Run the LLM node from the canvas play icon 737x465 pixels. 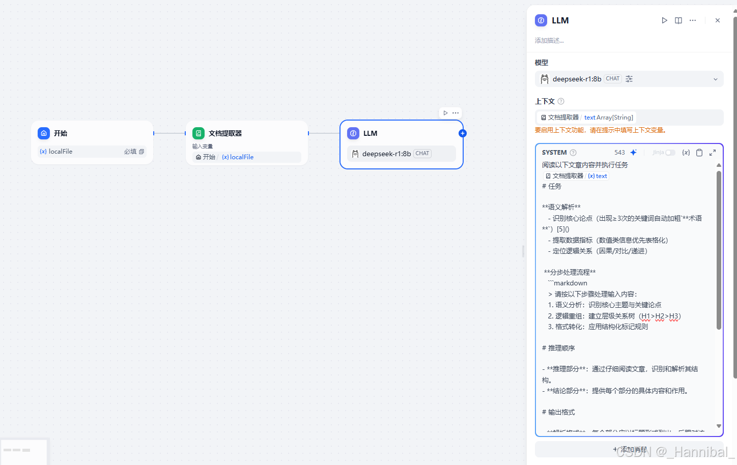445,113
